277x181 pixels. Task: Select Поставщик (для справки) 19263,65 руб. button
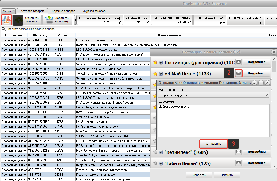[x=100, y=20]
